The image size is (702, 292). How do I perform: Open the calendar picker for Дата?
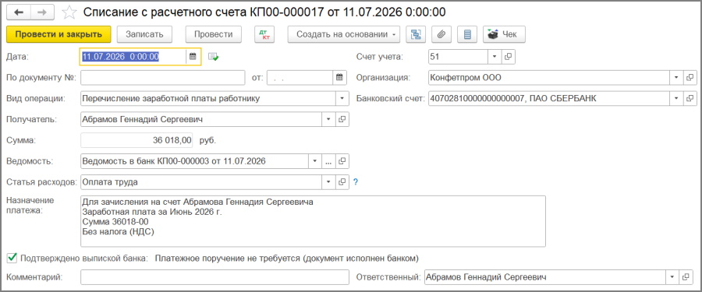[193, 57]
